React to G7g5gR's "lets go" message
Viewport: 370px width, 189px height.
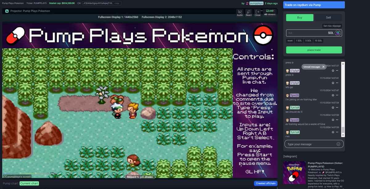tap(333, 83)
